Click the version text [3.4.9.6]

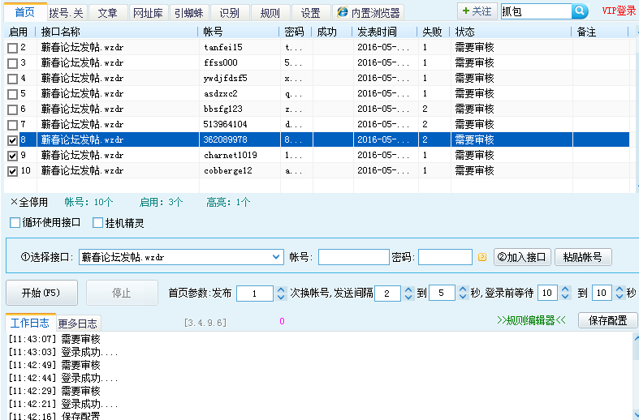click(205, 323)
